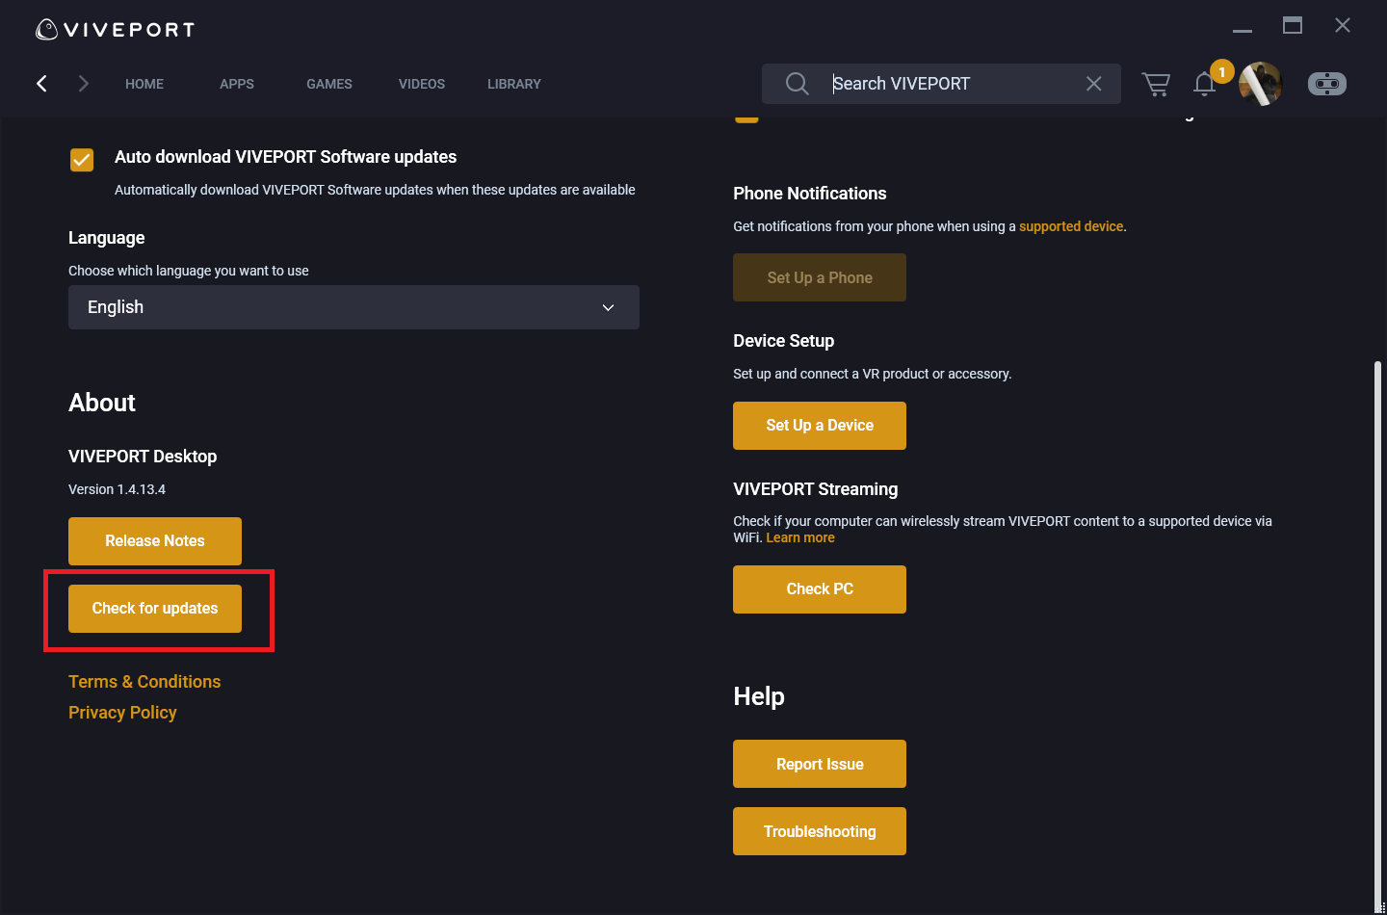Click the Check PC button
Screen dimensions: 1387x915
[x=820, y=589]
